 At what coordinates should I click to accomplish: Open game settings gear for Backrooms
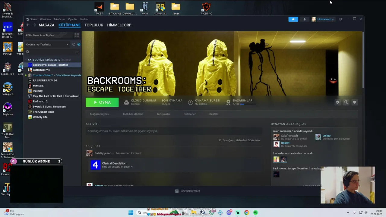coord(338,102)
